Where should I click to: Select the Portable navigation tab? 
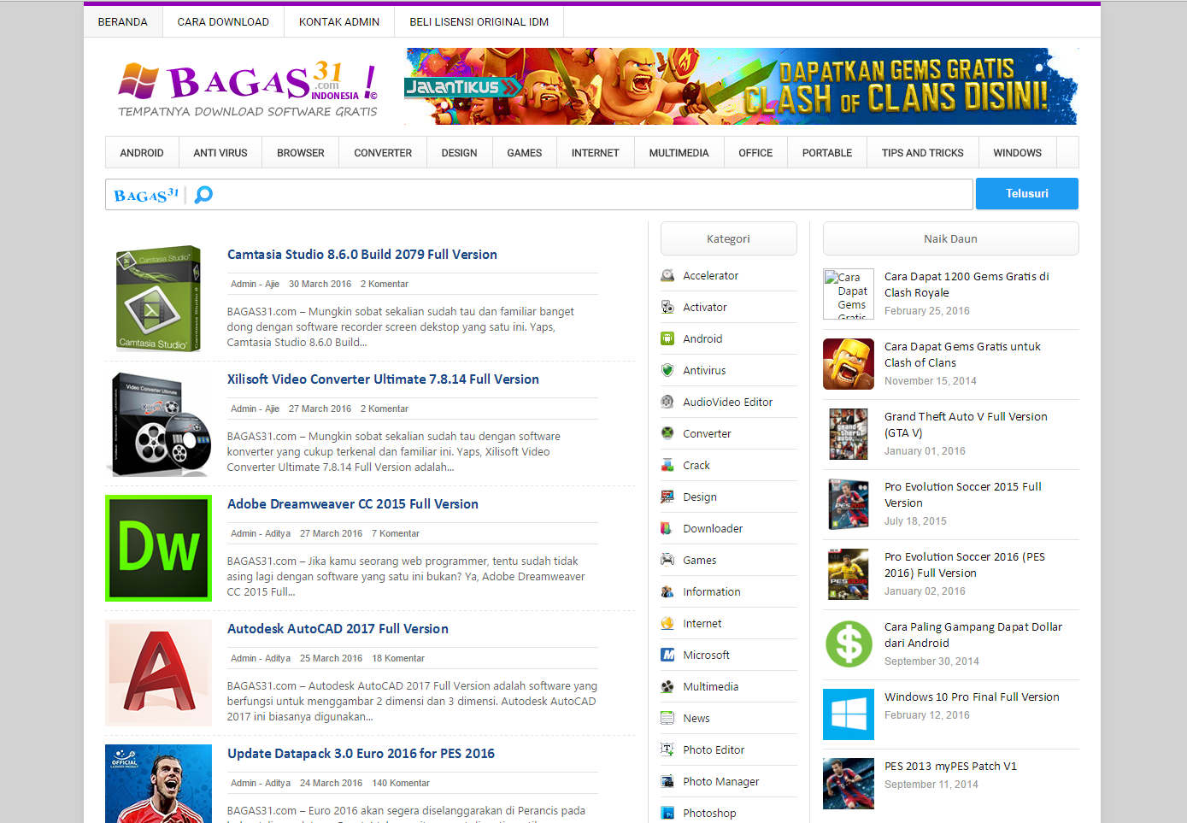click(827, 153)
